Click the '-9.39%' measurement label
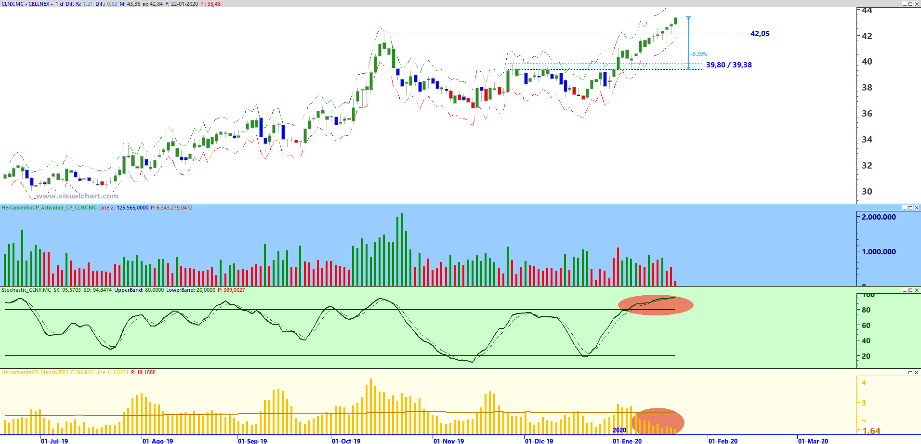921x444 pixels. [x=699, y=54]
